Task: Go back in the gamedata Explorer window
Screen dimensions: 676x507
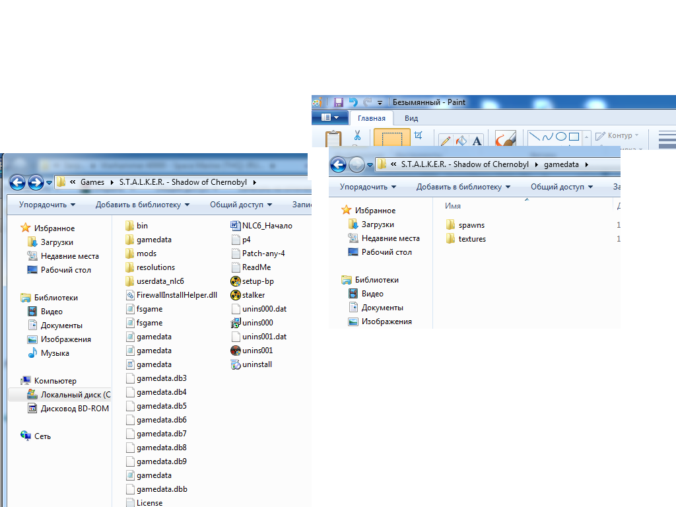Action: [x=339, y=164]
